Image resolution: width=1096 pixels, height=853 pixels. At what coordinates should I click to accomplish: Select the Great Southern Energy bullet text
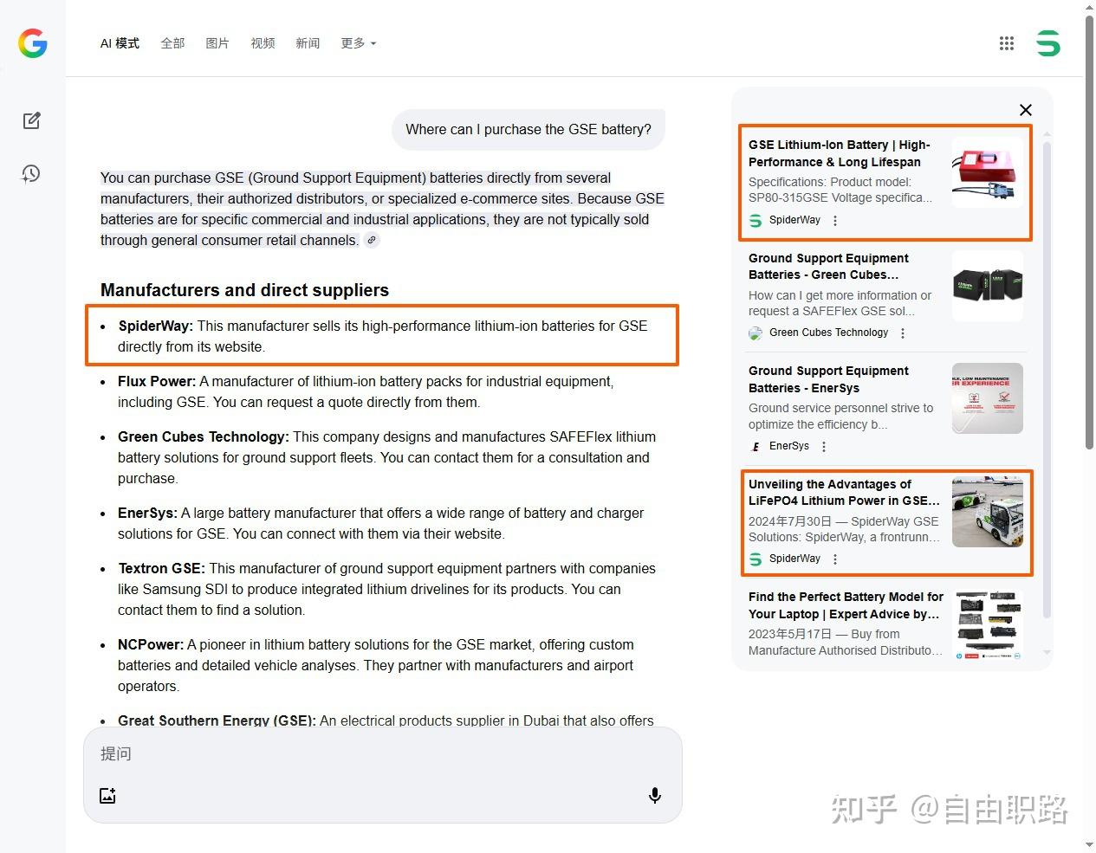(x=386, y=721)
